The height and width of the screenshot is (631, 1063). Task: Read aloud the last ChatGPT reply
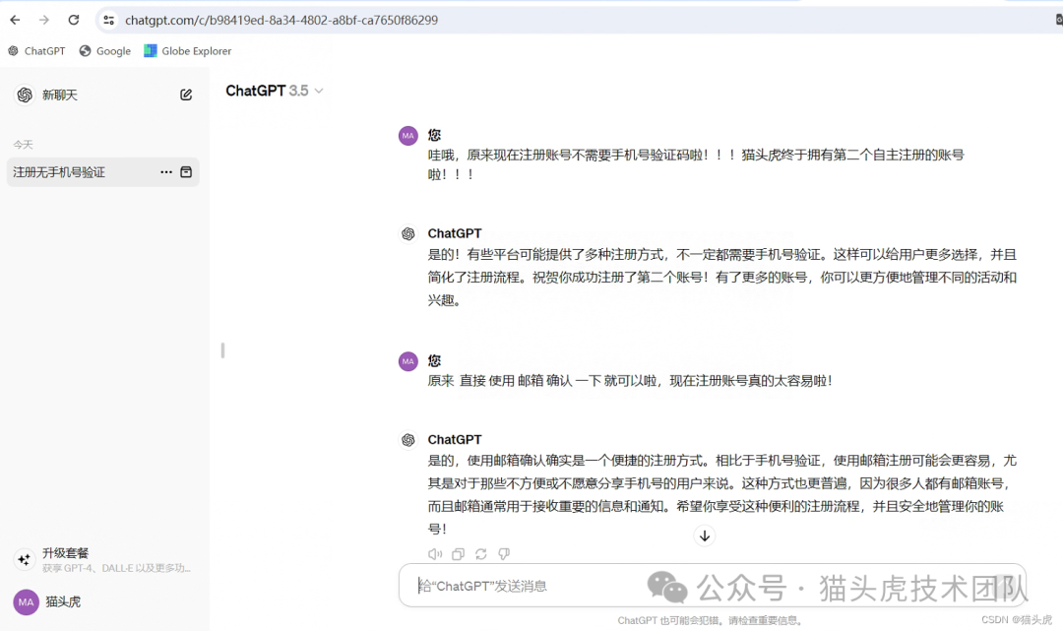coord(435,554)
